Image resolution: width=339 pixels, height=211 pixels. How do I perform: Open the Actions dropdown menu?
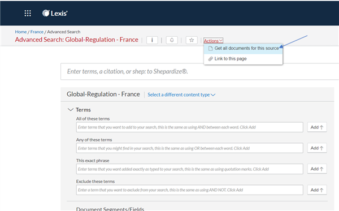click(213, 41)
